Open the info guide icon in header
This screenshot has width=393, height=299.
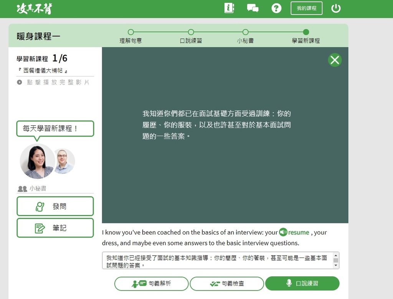(229, 8)
